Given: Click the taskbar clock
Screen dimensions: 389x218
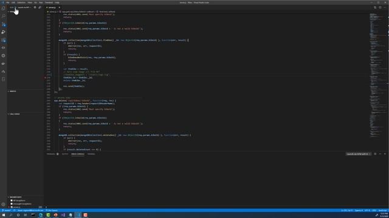Looking at the screenshot, I should click(384, 215).
